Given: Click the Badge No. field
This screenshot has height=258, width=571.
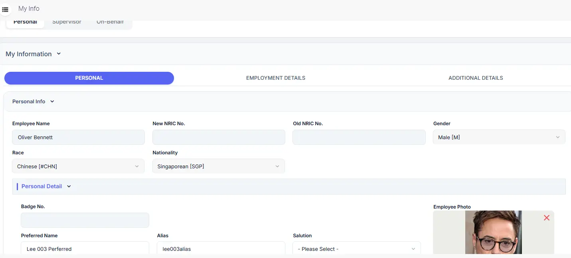Looking at the screenshot, I should [85, 220].
